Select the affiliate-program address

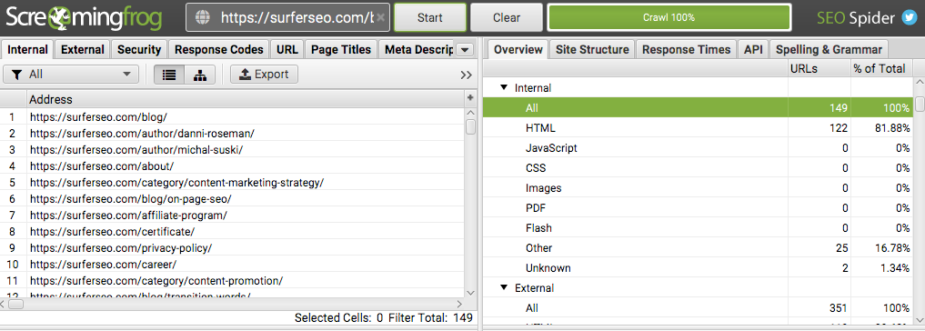click(x=233, y=215)
